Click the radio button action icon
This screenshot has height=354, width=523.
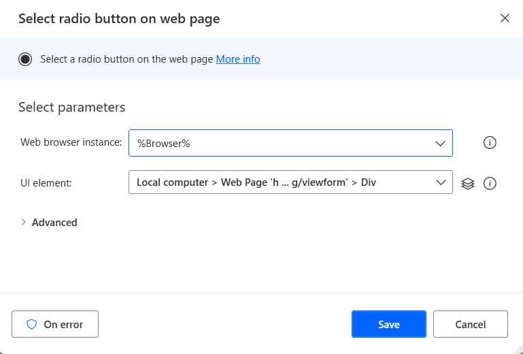click(x=25, y=59)
